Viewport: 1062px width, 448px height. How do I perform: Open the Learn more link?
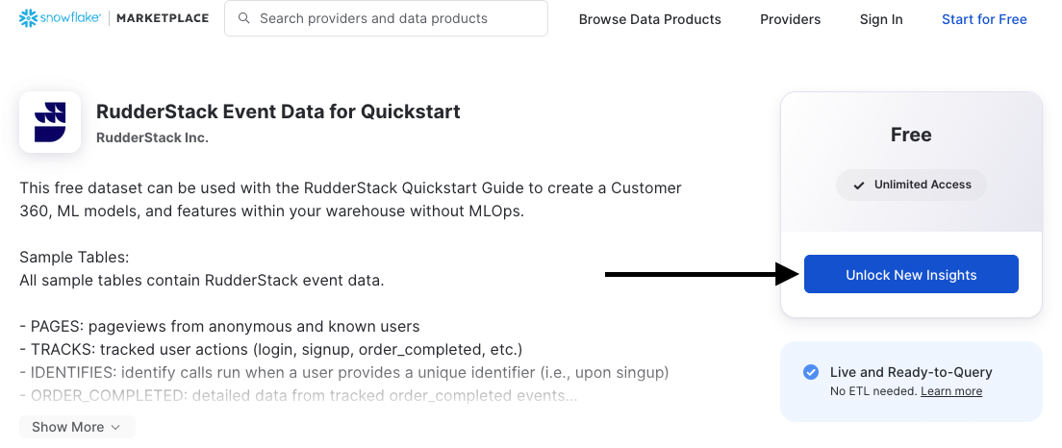click(x=951, y=391)
